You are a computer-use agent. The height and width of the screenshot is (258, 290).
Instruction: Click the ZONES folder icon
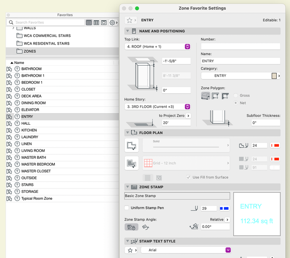(19, 51)
